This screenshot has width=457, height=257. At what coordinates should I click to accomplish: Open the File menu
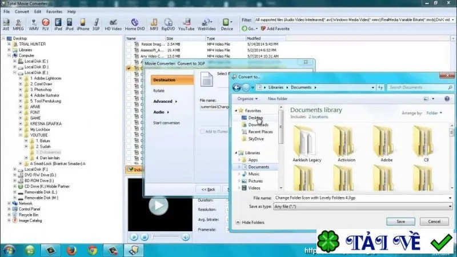click(6, 11)
